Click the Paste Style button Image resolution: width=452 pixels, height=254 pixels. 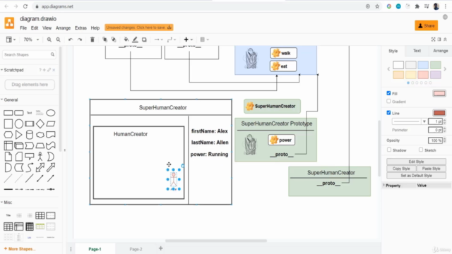pyautogui.click(x=432, y=169)
